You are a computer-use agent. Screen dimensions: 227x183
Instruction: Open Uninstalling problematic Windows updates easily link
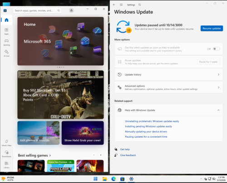coord(152,121)
